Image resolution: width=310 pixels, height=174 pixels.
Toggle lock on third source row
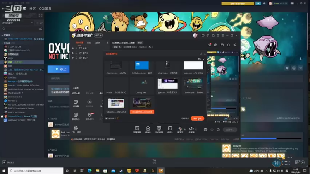(x=76, y=58)
